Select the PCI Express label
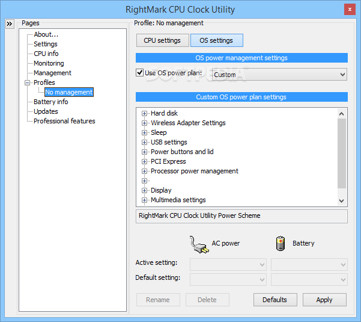The width and height of the screenshot is (361, 322). [168, 161]
